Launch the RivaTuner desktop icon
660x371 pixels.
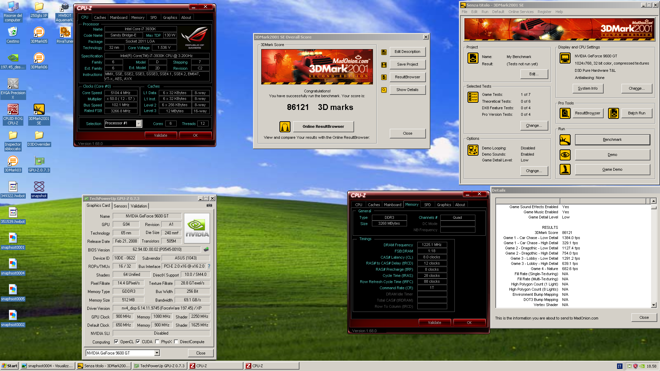point(65,35)
